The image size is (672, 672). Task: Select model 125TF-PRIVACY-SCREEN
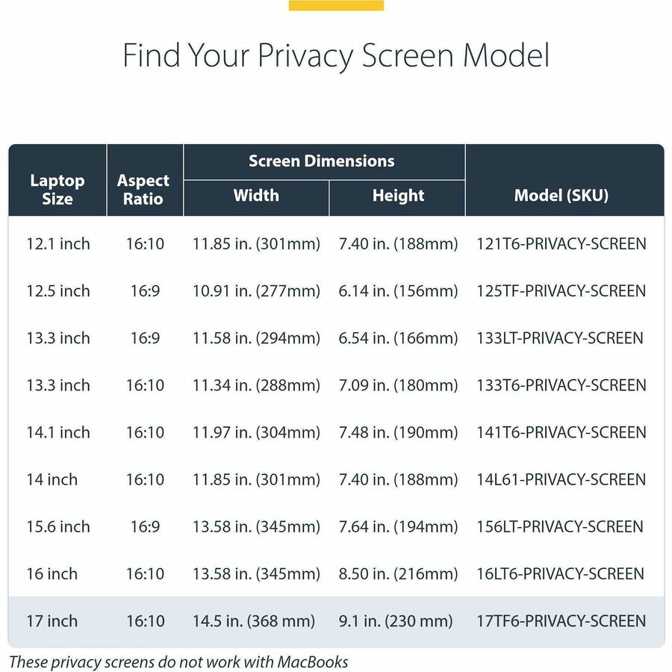click(561, 291)
